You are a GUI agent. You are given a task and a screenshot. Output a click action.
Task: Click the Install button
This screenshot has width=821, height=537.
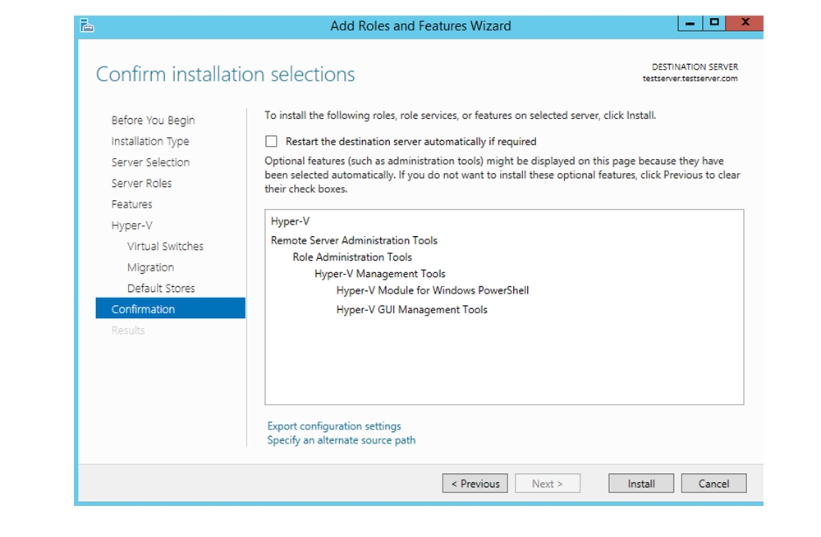(641, 484)
